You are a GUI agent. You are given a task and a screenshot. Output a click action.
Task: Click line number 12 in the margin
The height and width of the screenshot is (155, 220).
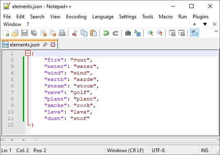pos(11,125)
